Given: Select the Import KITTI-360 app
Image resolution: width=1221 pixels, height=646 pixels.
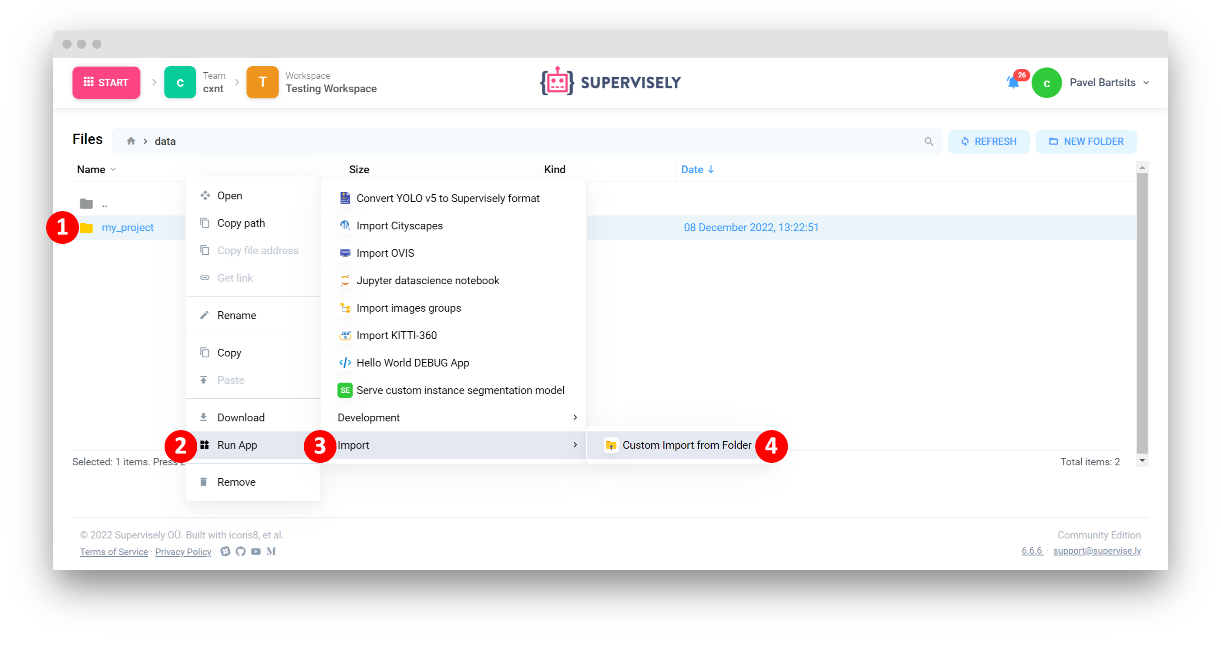Looking at the screenshot, I should [396, 335].
